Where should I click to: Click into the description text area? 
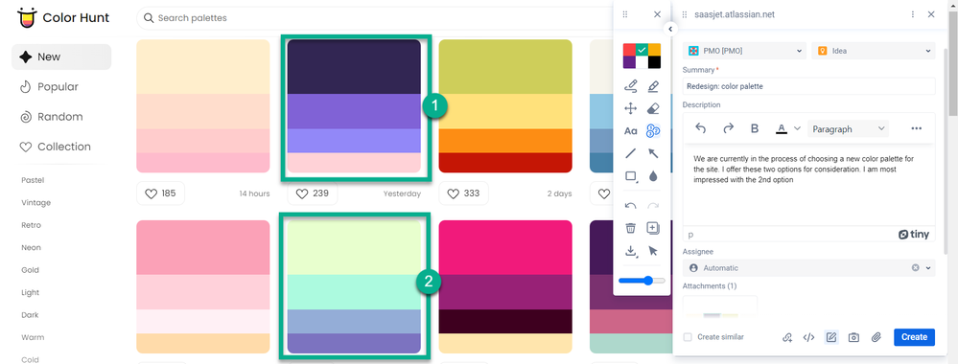pos(808,185)
